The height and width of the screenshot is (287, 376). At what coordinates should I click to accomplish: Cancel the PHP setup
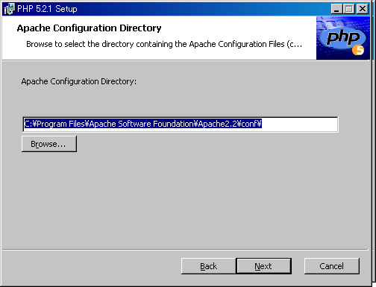pos(332,266)
